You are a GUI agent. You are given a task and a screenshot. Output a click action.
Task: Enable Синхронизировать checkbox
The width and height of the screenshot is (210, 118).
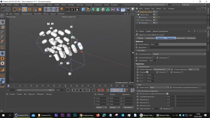point(153,58)
